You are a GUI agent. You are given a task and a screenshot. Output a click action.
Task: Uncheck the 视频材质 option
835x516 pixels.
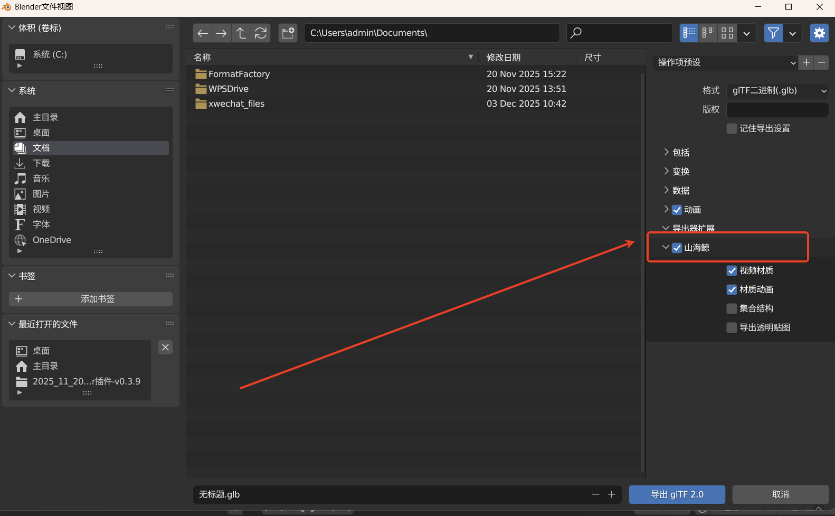732,271
